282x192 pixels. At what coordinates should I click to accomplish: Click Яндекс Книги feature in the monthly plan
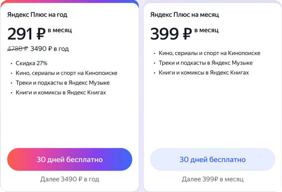(204, 73)
